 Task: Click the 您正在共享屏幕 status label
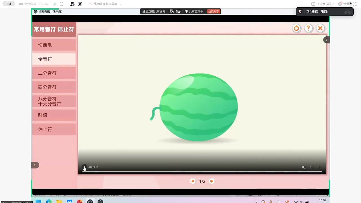153,12
